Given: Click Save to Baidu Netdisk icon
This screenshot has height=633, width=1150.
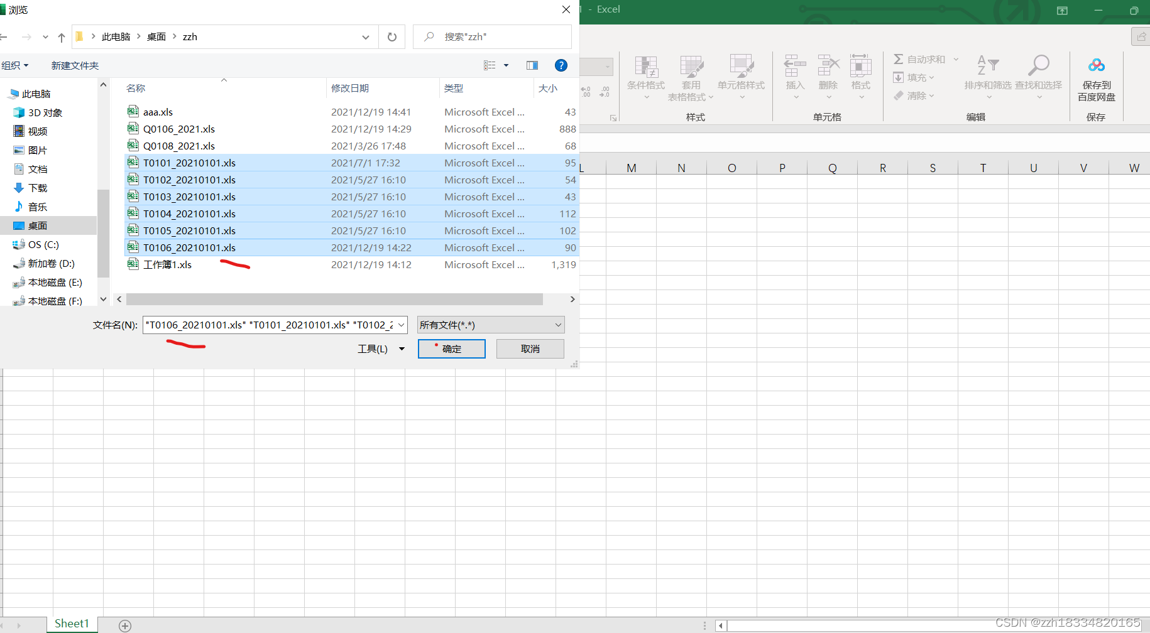Looking at the screenshot, I should [x=1097, y=78].
